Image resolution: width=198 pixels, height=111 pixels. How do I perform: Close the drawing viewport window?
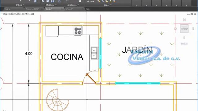(x=195, y=14)
